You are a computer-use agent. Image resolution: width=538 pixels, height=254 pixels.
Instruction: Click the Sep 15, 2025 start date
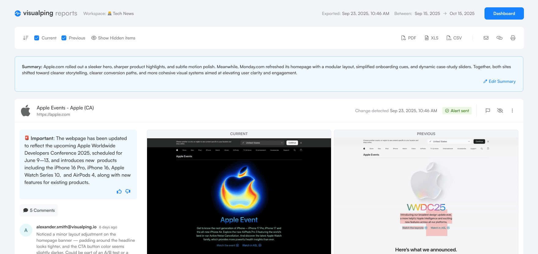[x=427, y=13]
